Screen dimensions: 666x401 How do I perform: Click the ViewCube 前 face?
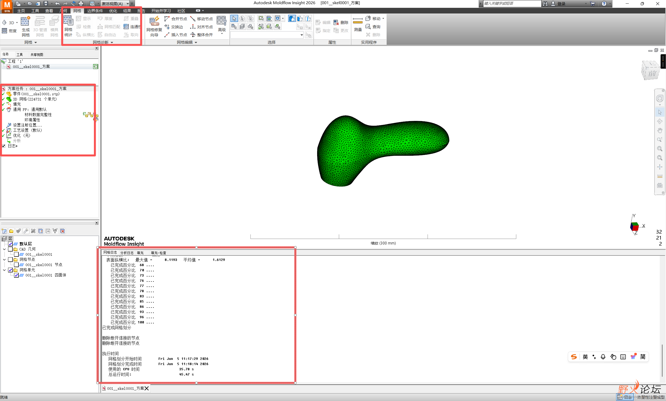tap(652, 73)
